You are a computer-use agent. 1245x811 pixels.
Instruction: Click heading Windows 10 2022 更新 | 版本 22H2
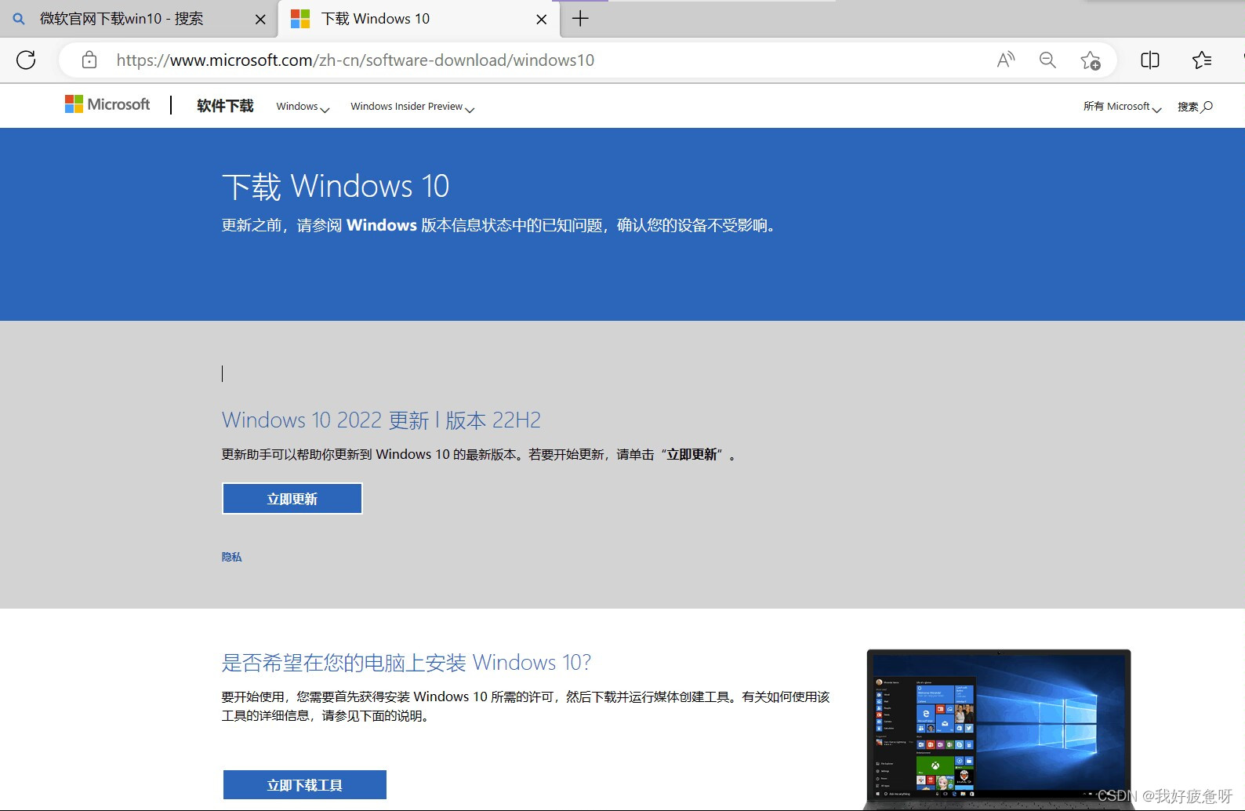(x=381, y=420)
